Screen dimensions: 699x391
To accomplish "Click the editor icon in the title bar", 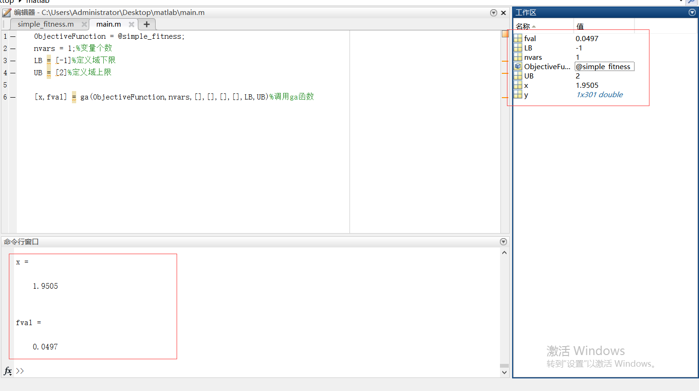I will [x=7, y=13].
